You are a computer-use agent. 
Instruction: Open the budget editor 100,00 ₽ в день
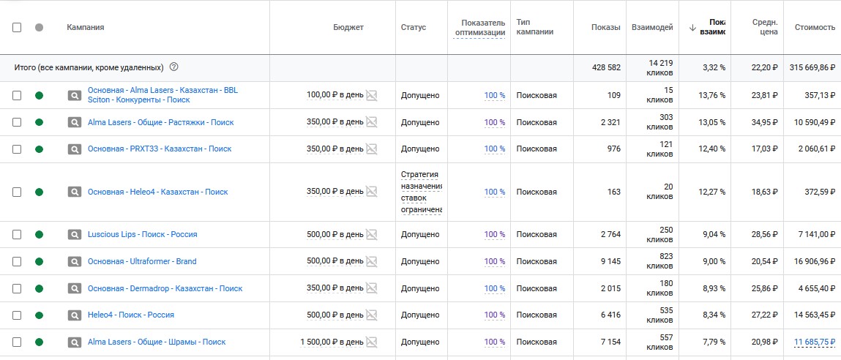(334, 96)
